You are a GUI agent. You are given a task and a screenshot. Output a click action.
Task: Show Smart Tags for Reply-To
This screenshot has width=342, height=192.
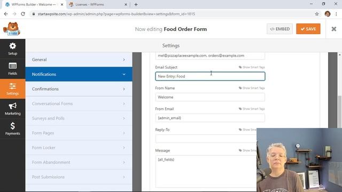247,130
